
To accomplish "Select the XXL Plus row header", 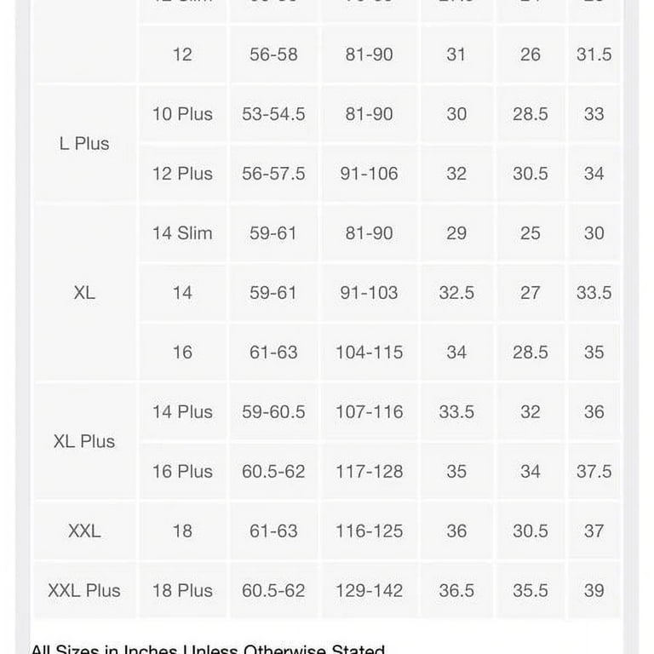I will [x=84, y=590].
